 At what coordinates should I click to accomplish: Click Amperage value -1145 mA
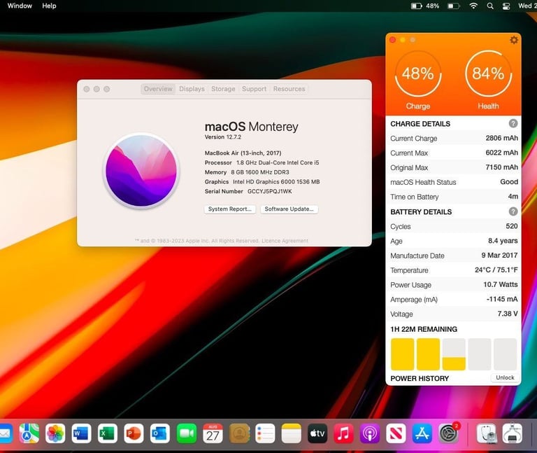pyautogui.click(x=502, y=299)
